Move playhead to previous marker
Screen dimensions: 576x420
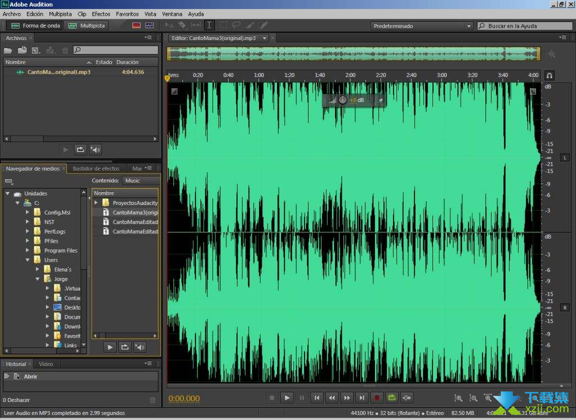(x=317, y=397)
